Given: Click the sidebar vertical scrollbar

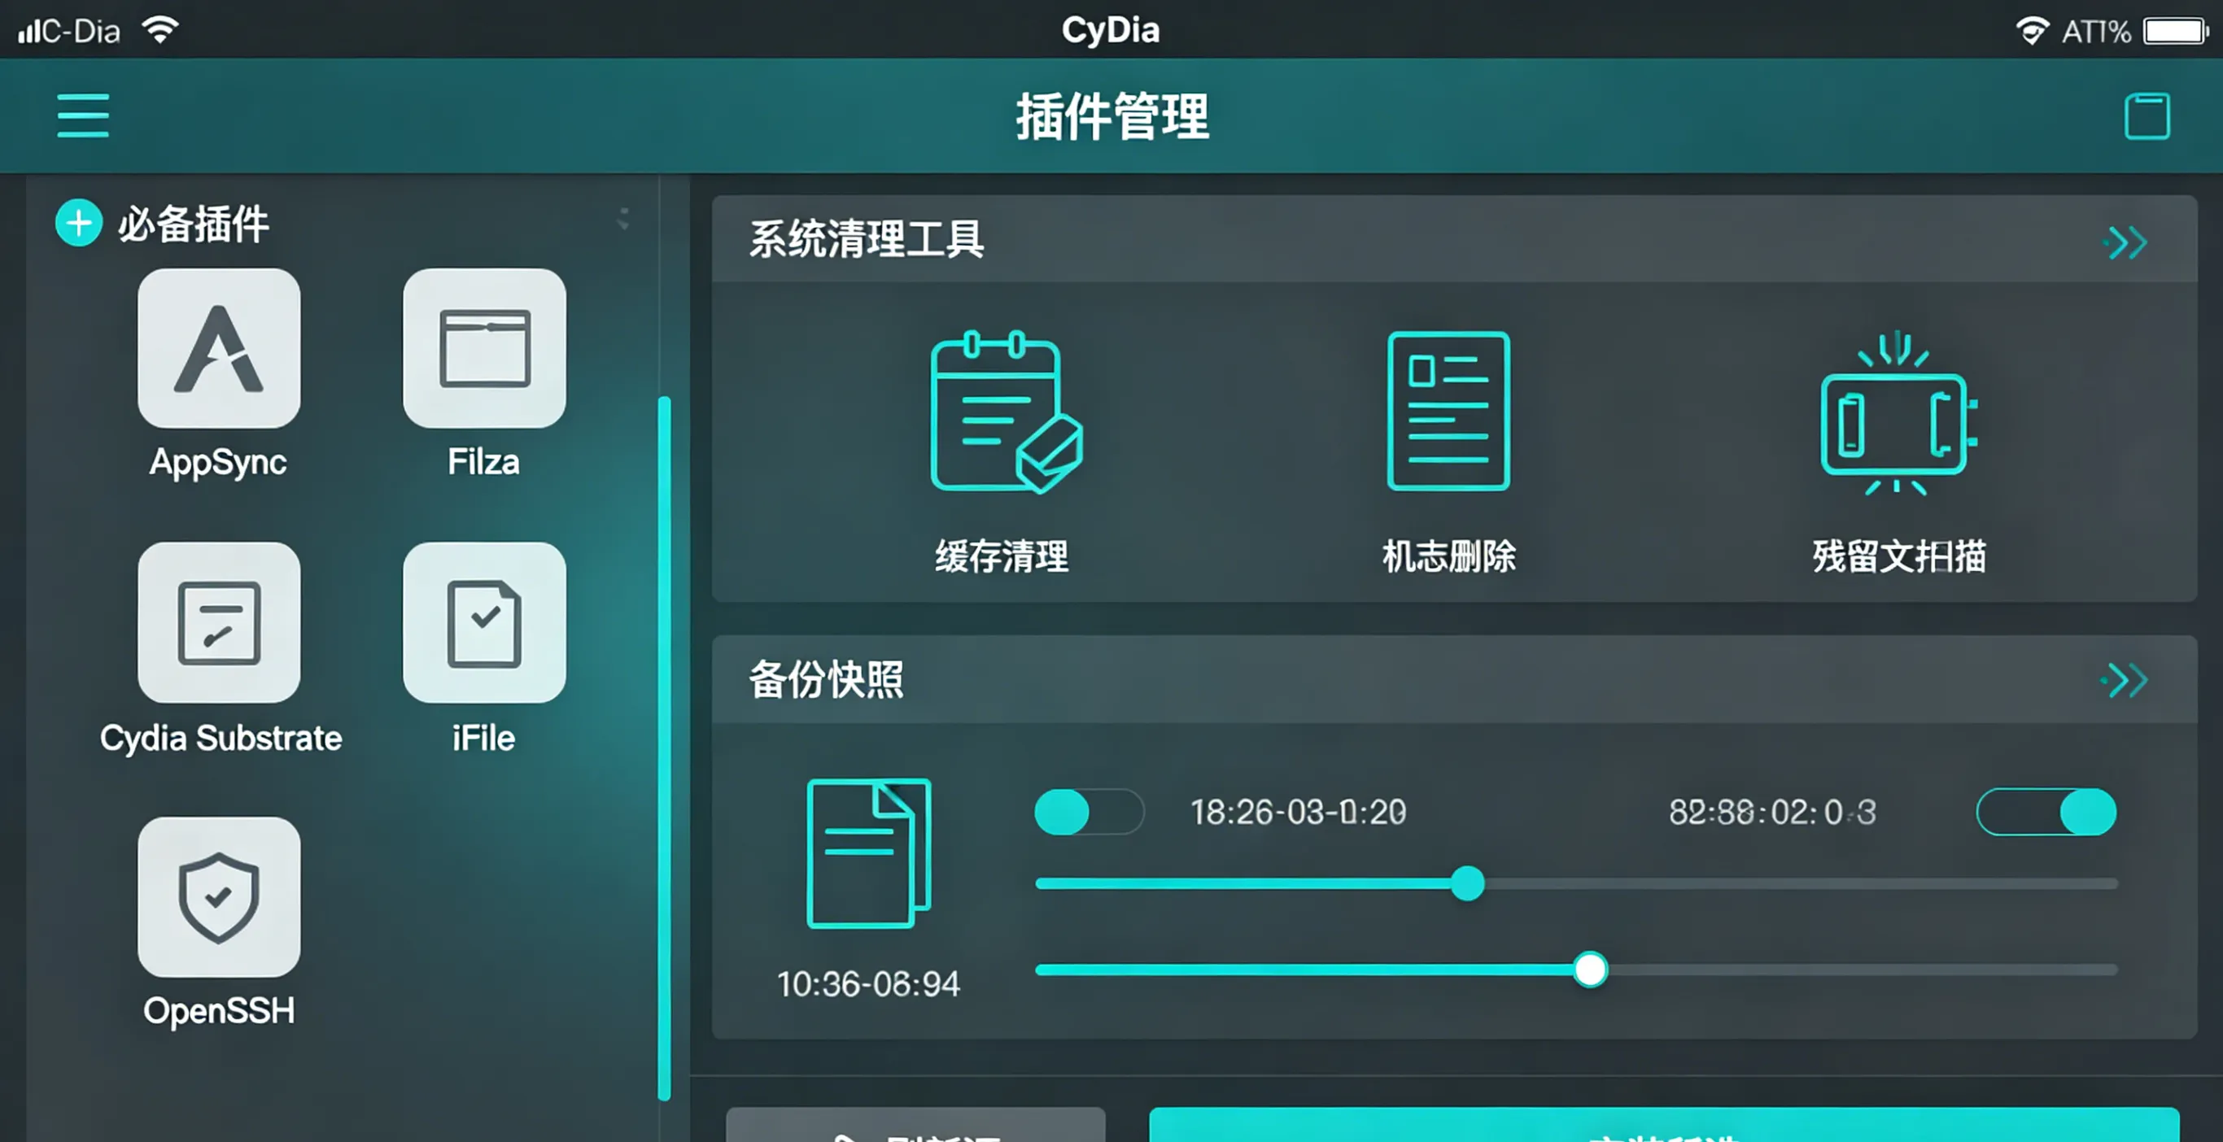Looking at the screenshot, I should point(665,748).
